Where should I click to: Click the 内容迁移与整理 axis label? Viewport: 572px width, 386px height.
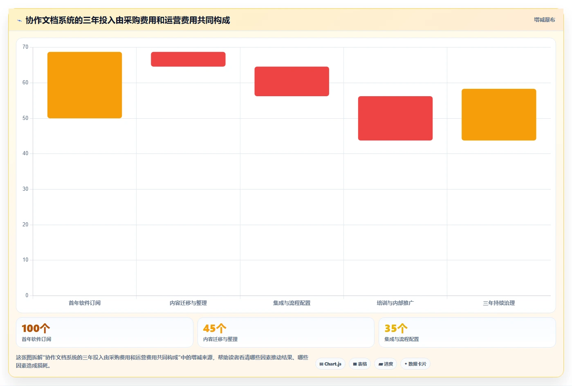point(188,303)
